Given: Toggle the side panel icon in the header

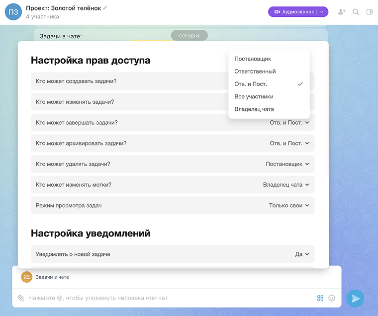Looking at the screenshot, I should tap(370, 12).
